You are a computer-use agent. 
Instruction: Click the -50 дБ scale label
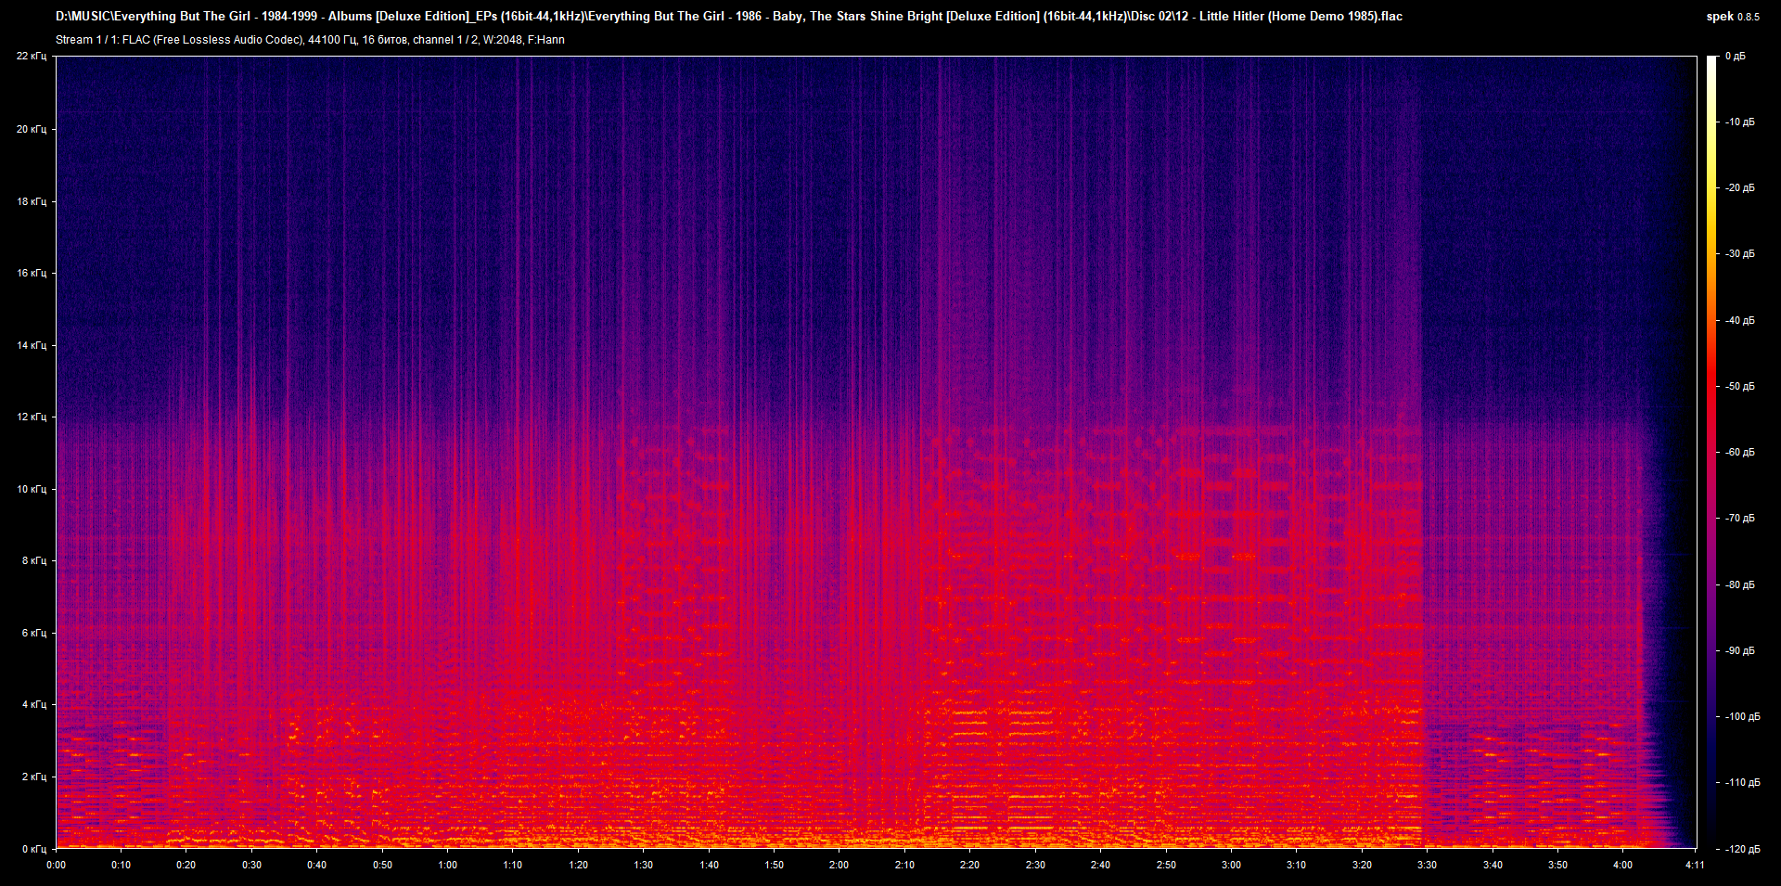point(1739,386)
